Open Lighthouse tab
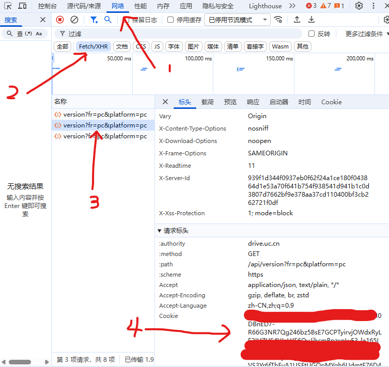The image size is (389, 367). coord(265,6)
